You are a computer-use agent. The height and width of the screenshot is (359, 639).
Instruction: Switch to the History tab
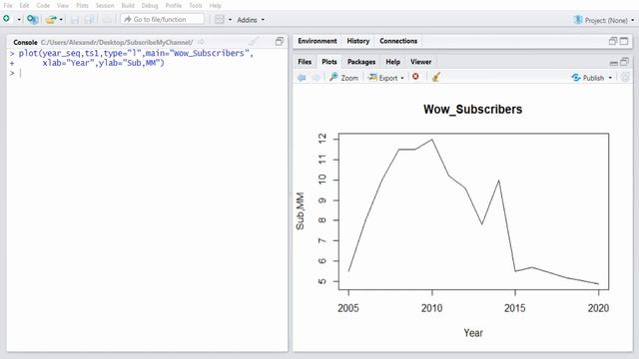click(x=358, y=41)
